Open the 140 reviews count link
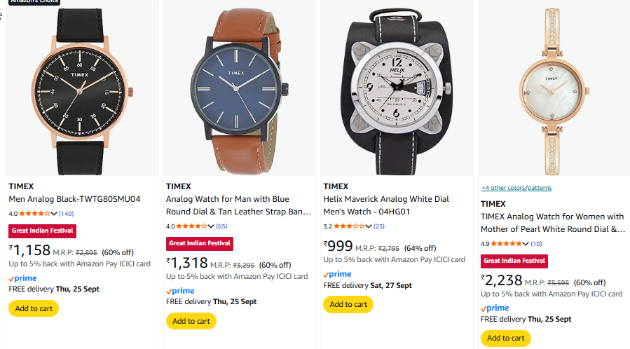 click(x=66, y=214)
